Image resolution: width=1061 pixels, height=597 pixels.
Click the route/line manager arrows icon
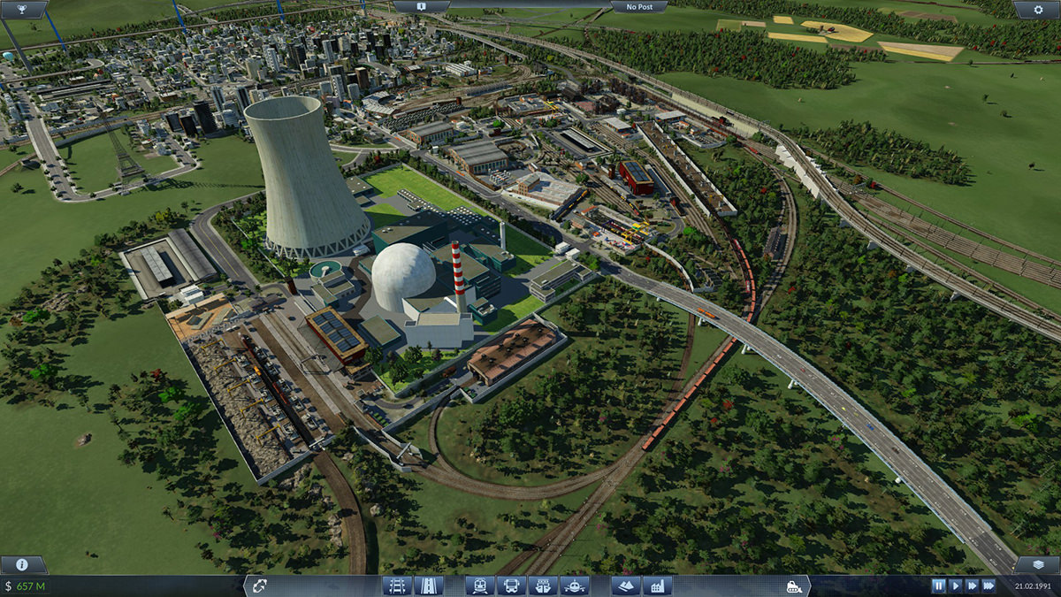[260, 586]
